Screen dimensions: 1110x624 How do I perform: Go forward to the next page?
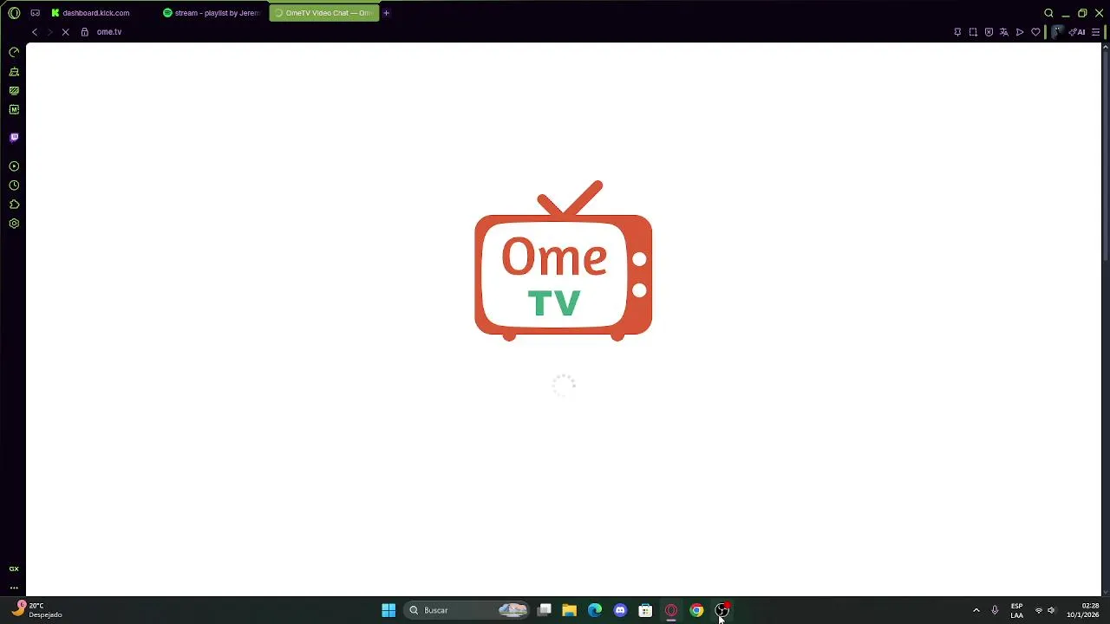click(49, 32)
